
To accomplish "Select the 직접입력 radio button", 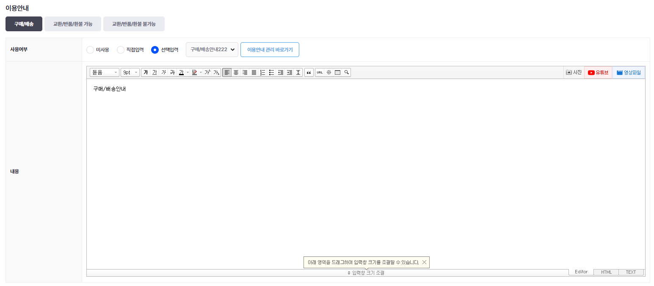I will point(121,50).
